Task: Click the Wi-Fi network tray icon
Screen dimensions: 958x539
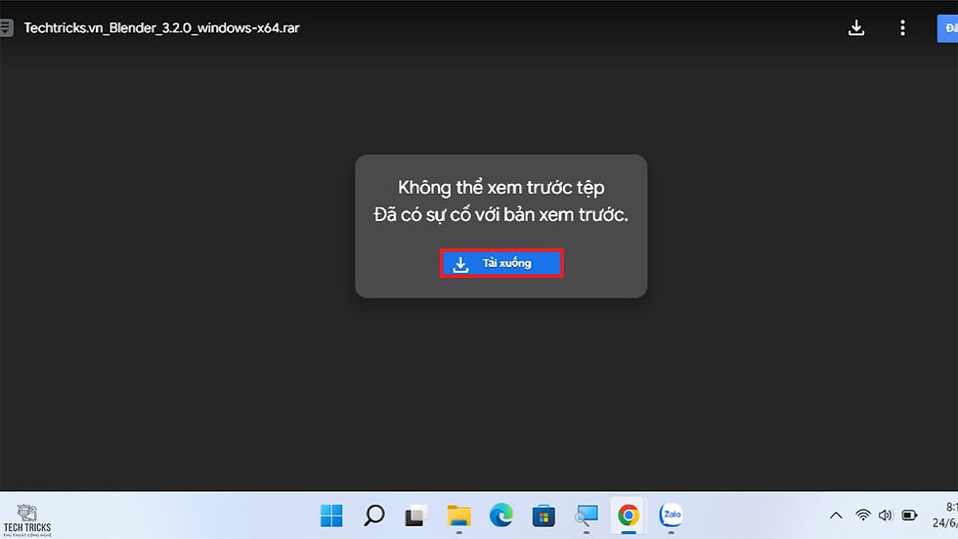Action: coord(862,516)
